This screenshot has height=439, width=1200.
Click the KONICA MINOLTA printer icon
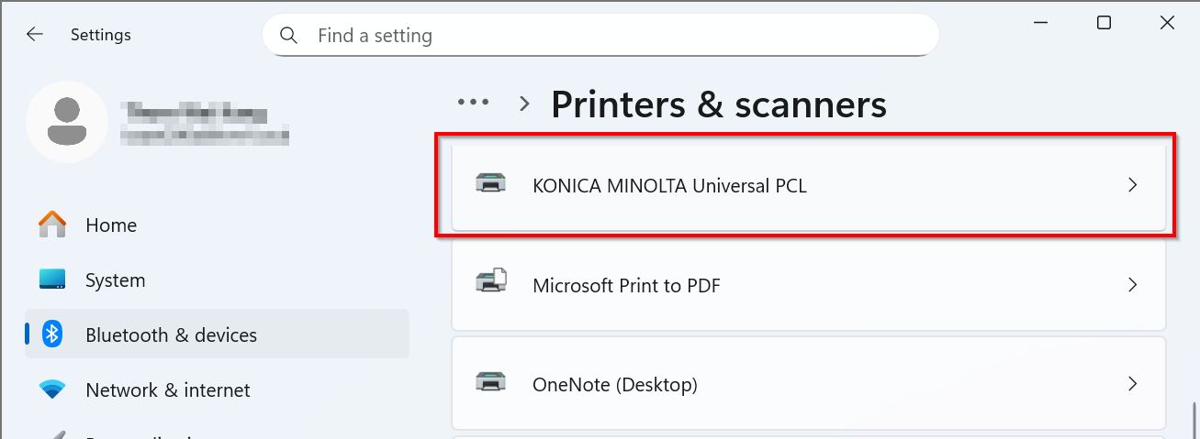(490, 184)
